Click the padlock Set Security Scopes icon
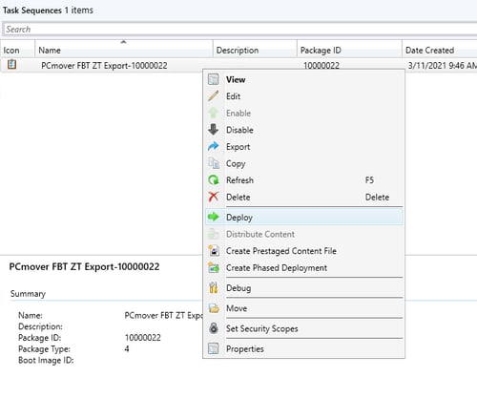The image size is (477, 398). coord(214,328)
